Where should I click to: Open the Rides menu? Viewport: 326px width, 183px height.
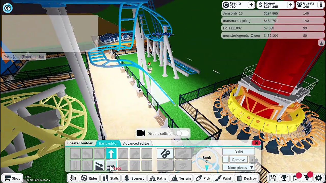click(89, 178)
